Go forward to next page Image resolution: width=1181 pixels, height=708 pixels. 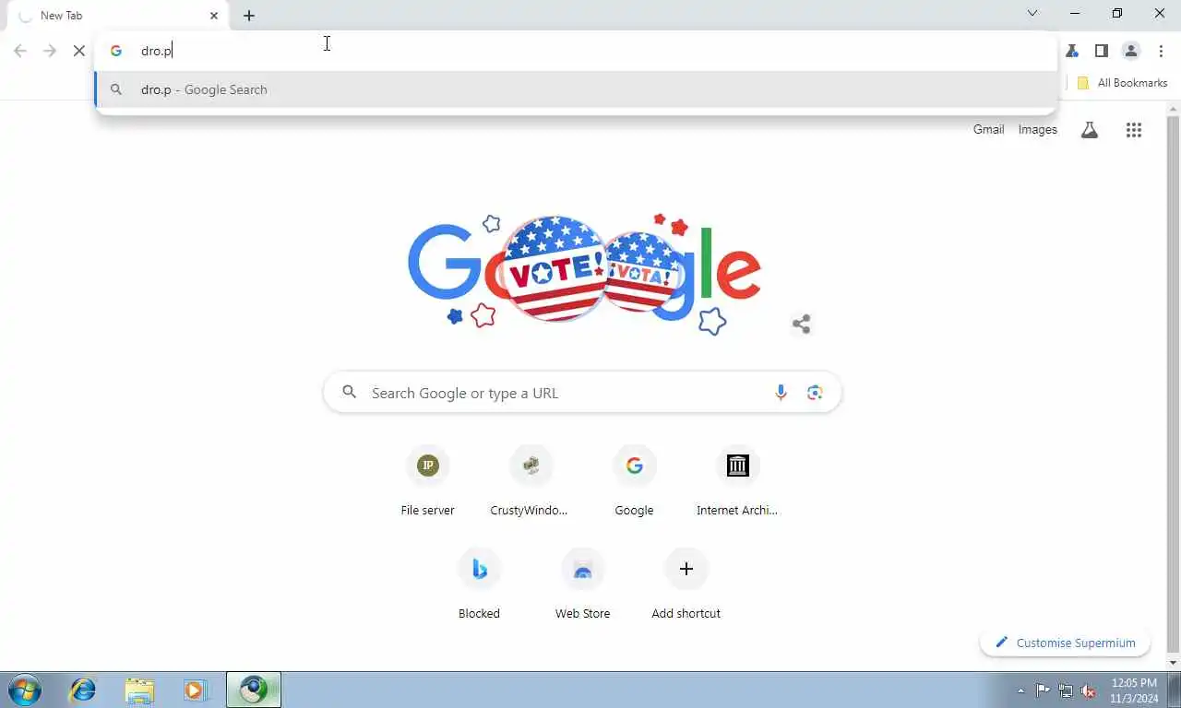(50, 51)
